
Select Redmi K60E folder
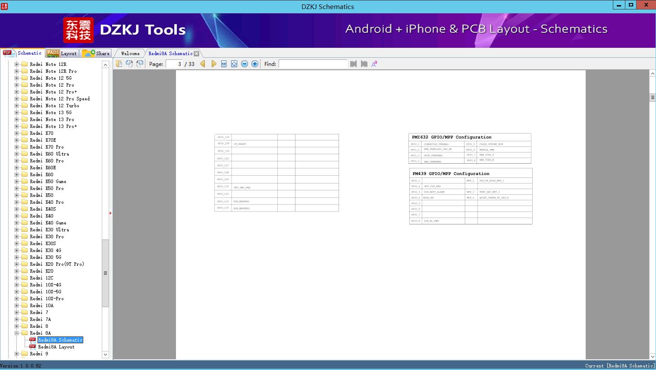(43, 168)
